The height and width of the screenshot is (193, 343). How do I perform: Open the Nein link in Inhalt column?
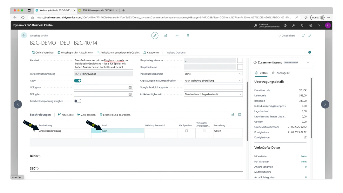pos(105,131)
